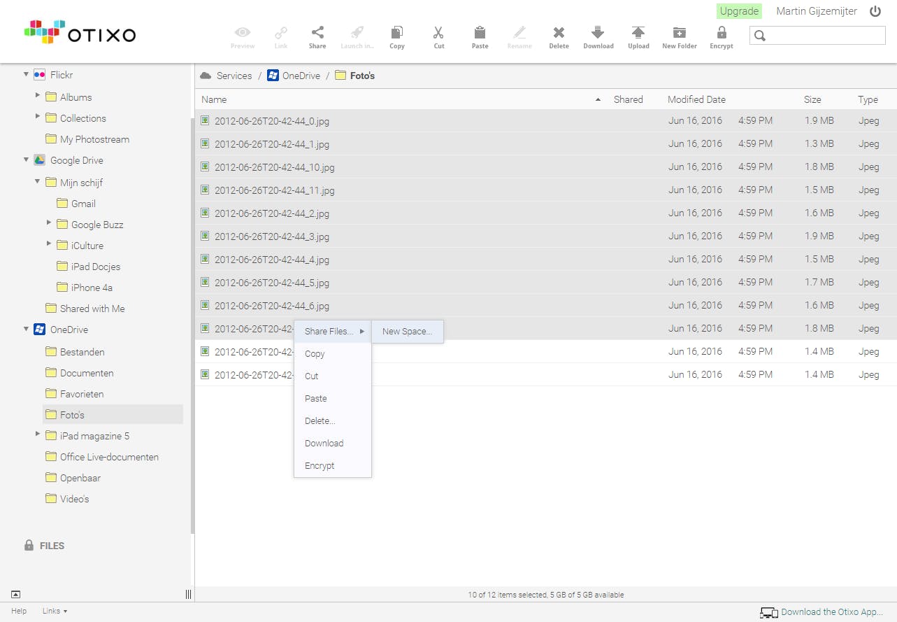The image size is (897, 622).
Task: Expand the iPad magazine 5 folder
Action: [38, 434]
